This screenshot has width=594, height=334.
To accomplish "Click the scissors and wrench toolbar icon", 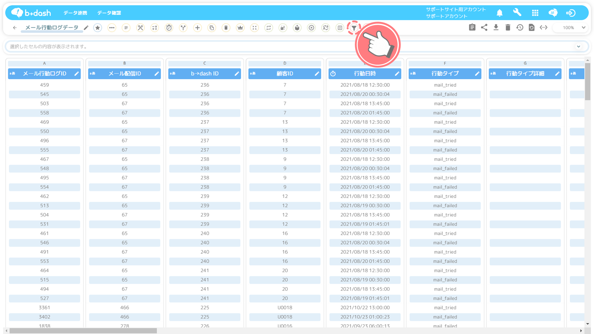I will pos(140,28).
